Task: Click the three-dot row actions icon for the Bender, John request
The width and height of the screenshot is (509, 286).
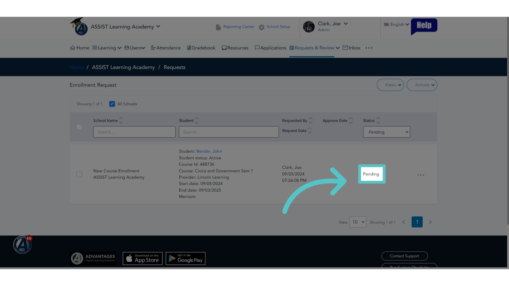Action: 421,175
